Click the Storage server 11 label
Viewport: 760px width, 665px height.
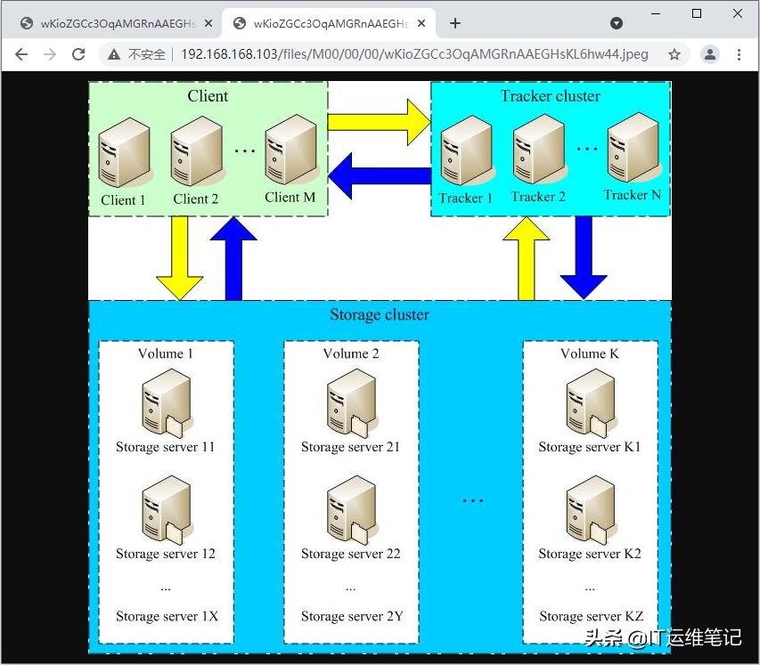166,447
